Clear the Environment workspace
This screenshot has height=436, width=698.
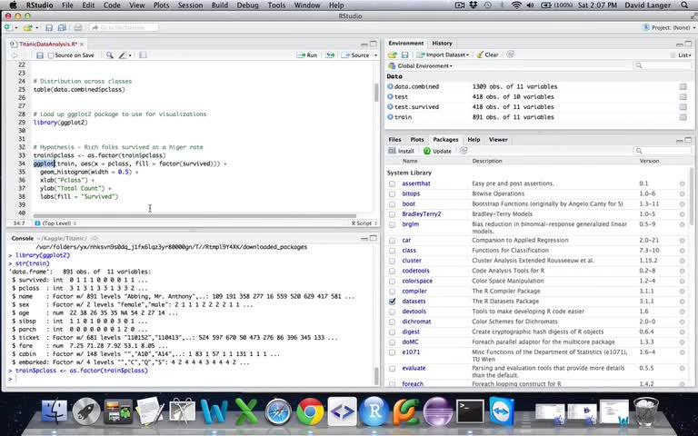[x=487, y=54]
